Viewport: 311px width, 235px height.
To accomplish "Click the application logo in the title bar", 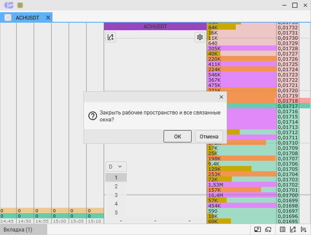I will (x=9, y=5).
